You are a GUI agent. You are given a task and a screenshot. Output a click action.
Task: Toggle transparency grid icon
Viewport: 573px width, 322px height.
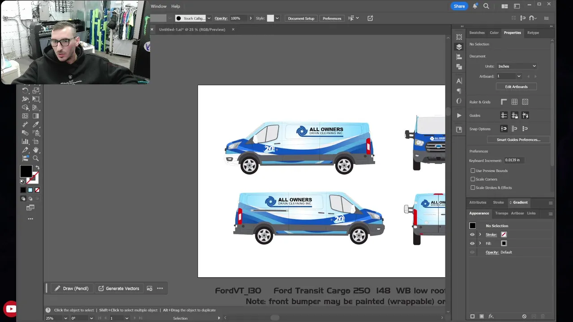(525, 102)
